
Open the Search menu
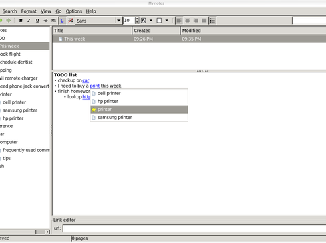[x=9, y=11]
